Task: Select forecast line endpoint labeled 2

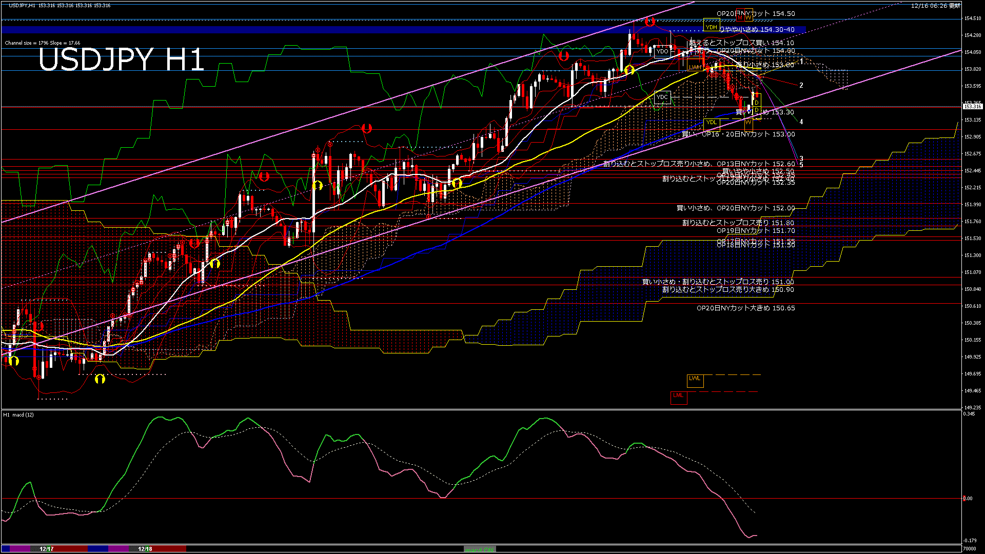Action: click(x=801, y=86)
